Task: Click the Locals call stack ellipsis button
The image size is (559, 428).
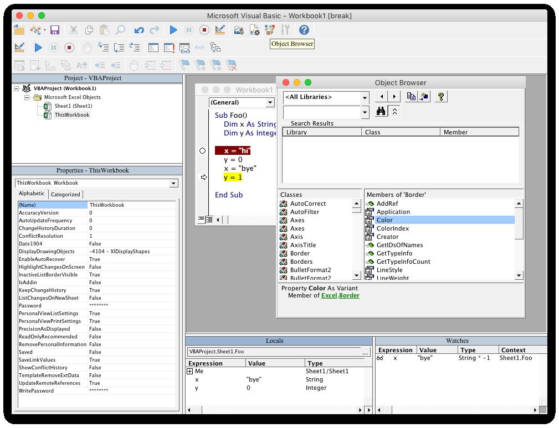Action: coord(366,352)
